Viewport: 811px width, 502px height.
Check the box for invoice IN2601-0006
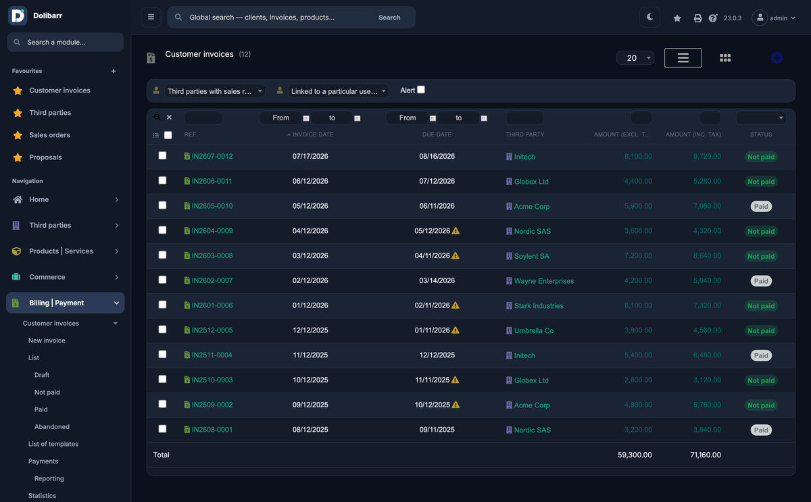pos(162,305)
